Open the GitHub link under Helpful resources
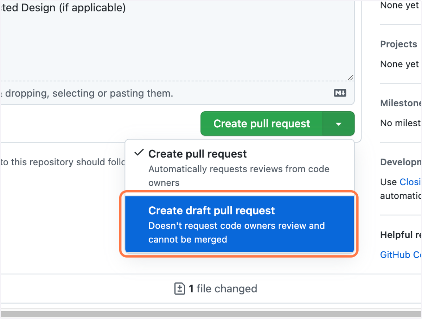Viewport: 422px width, 319px height. [x=401, y=254]
